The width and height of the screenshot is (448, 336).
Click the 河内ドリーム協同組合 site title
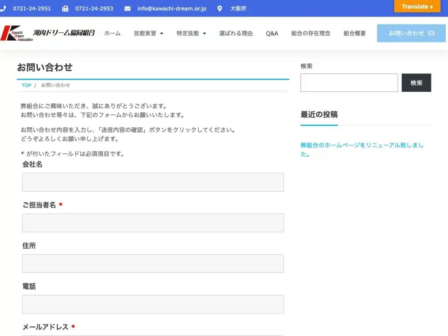[x=64, y=32]
